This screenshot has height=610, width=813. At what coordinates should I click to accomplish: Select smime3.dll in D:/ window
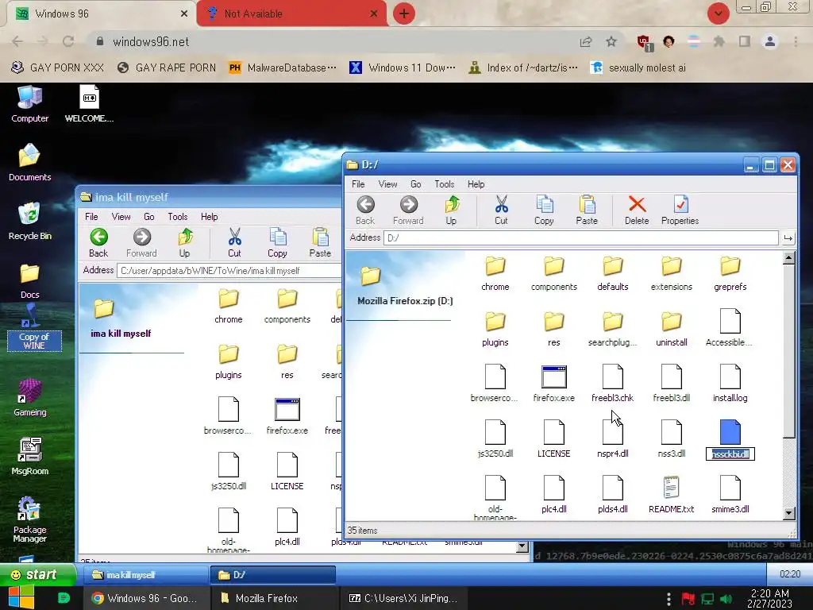coord(730,495)
